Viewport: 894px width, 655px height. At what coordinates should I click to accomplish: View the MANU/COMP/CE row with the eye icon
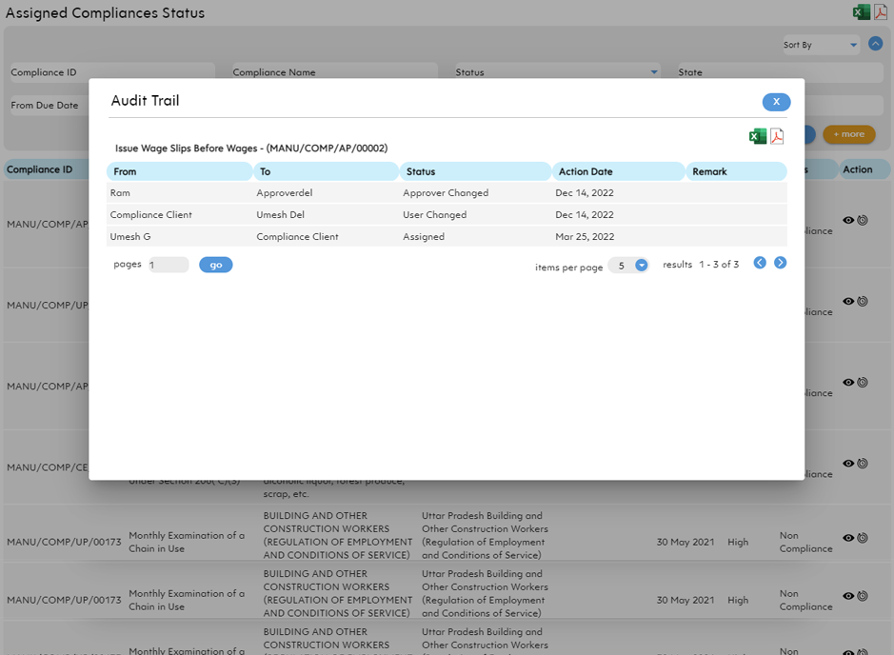pyautogui.click(x=847, y=463)
